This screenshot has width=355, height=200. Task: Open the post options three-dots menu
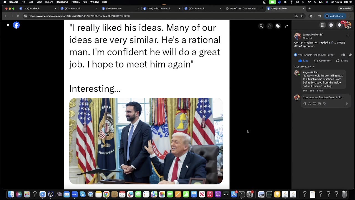pos(348,36)
